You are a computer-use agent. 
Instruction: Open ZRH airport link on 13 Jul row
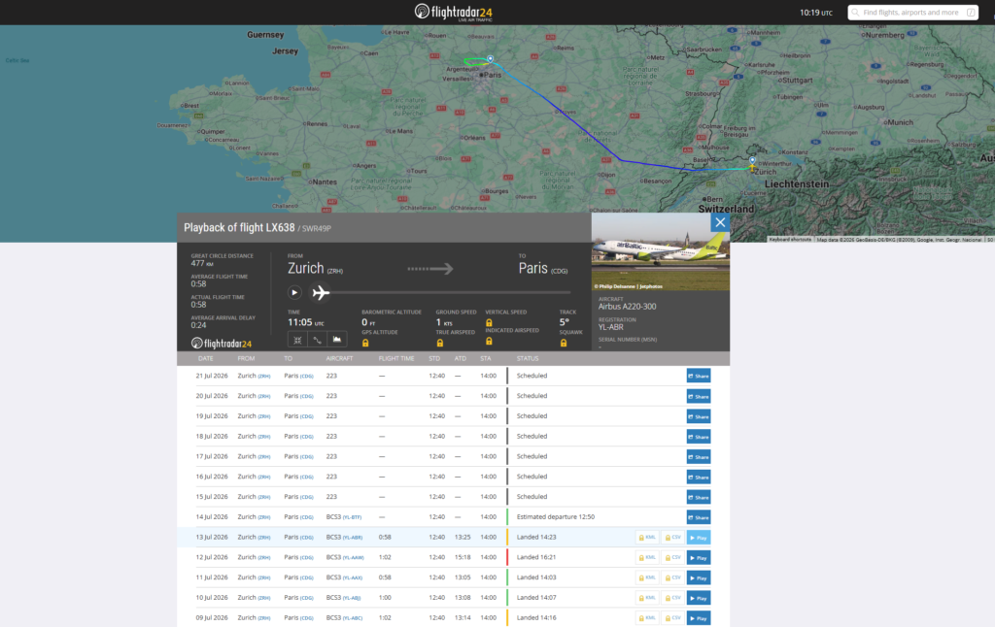(x=264, y=538)
